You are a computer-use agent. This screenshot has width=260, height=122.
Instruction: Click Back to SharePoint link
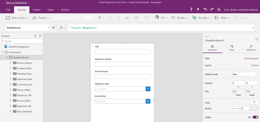17,3
